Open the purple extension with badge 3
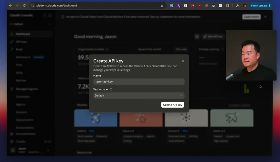This screenshot has height=162, width=280. (179, 6)
